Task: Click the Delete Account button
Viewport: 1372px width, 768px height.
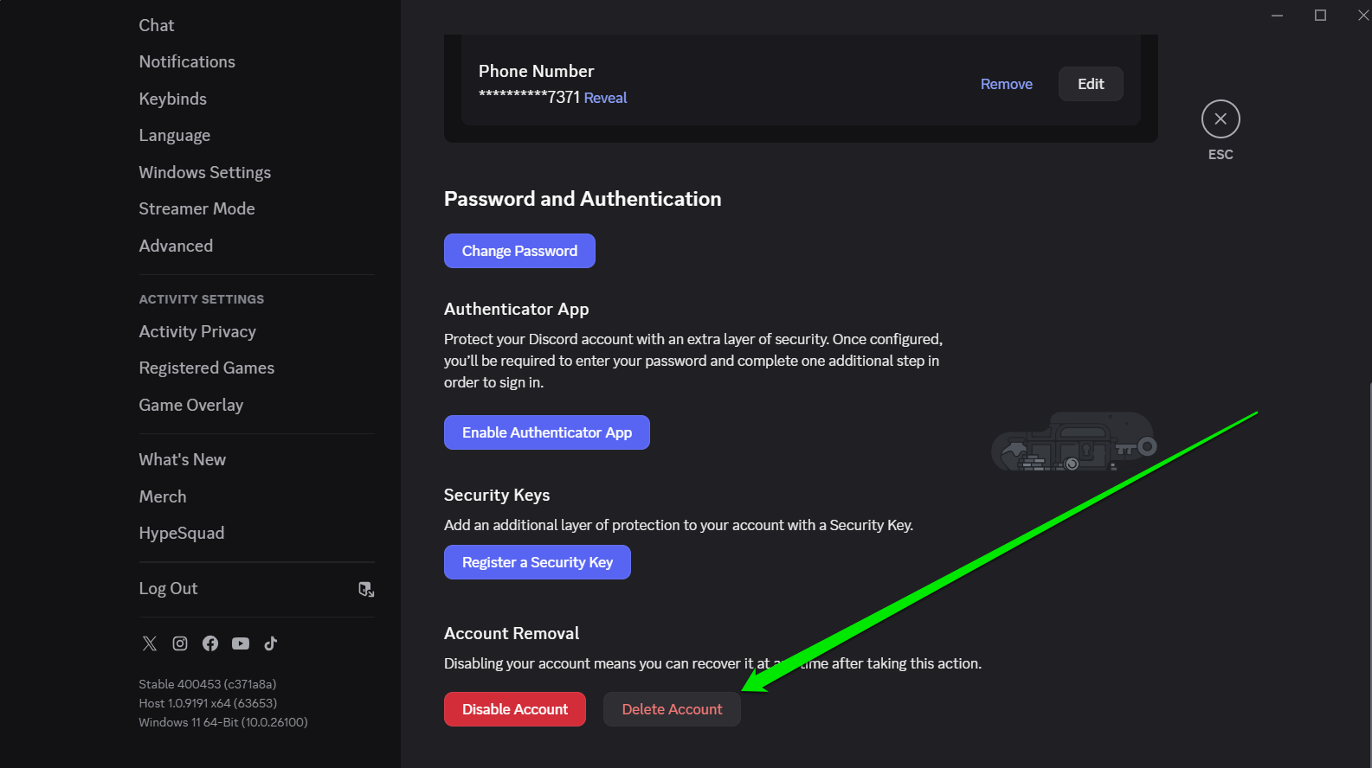Action: 672,709
